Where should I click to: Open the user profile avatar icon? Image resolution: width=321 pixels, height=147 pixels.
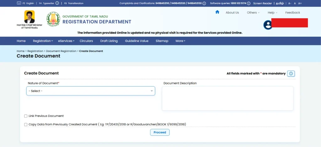pos(268,25)
